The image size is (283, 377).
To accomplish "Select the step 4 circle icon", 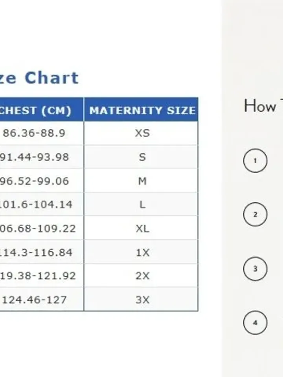I will 255,323.
